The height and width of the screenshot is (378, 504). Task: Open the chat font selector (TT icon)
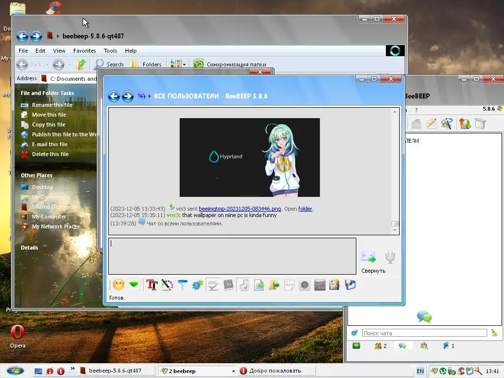click(x=152, y=285)
